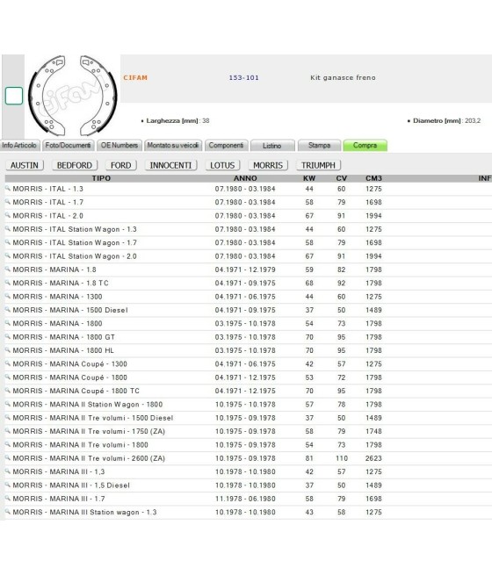Click magnifier icon beside MORRIS MARINA 1.8 TC

8,283
